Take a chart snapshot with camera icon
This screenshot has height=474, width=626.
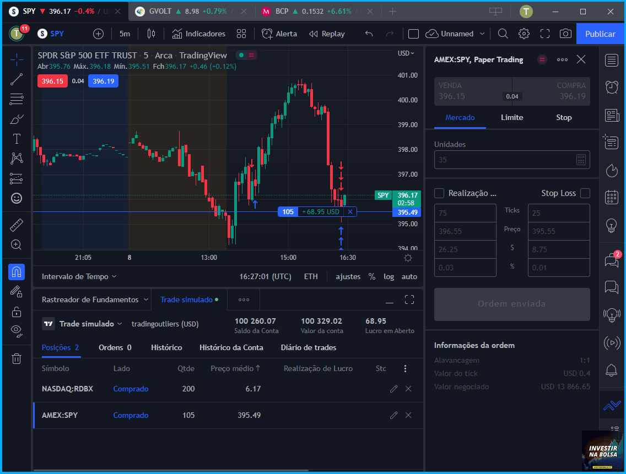point(565,34)
